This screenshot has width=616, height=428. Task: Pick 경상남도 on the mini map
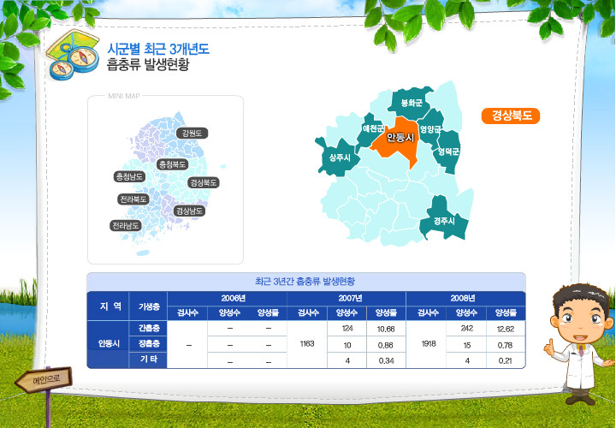coord(189,211)
